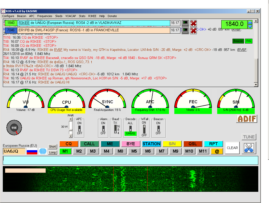Click the SSE compass dial
269x203 pixels.
click(x=14, y=127)
